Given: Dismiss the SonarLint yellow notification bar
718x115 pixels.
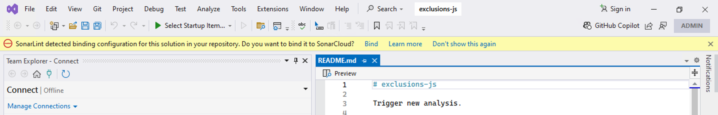Looking at the screenshot, I should pos(710,44).
